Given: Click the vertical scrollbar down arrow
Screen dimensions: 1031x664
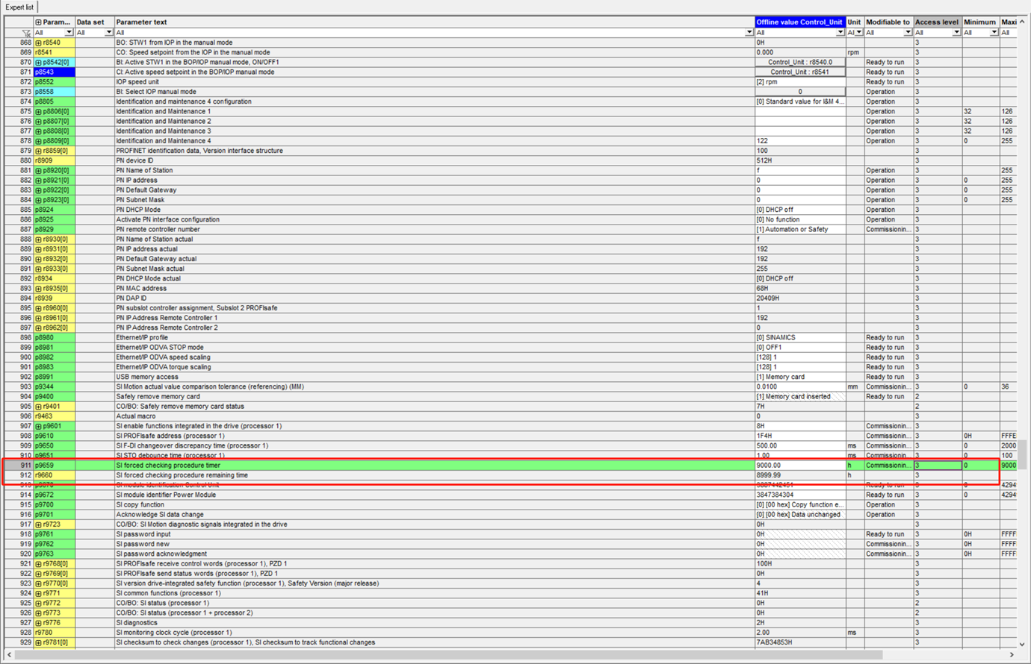Looking at the screenshot, I should pos(1022,644).
